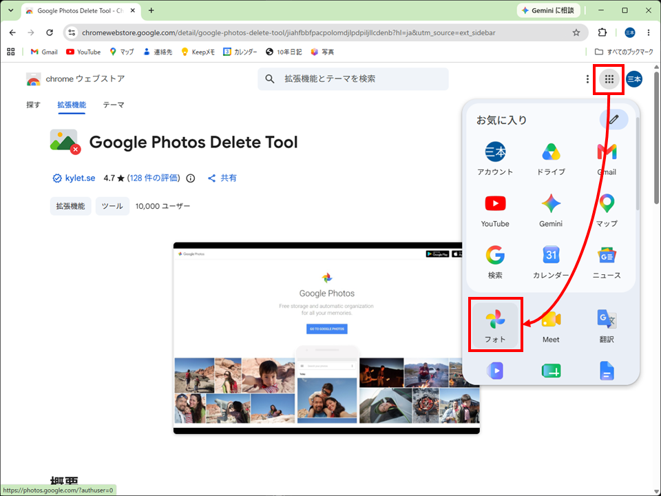The width and height of the screenshot is (661, 496).
Task: Click the apps panel scrollbar
Action: tap(638, 165)
